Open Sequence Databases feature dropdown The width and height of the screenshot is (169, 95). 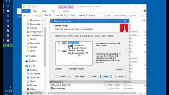(64, 50)
